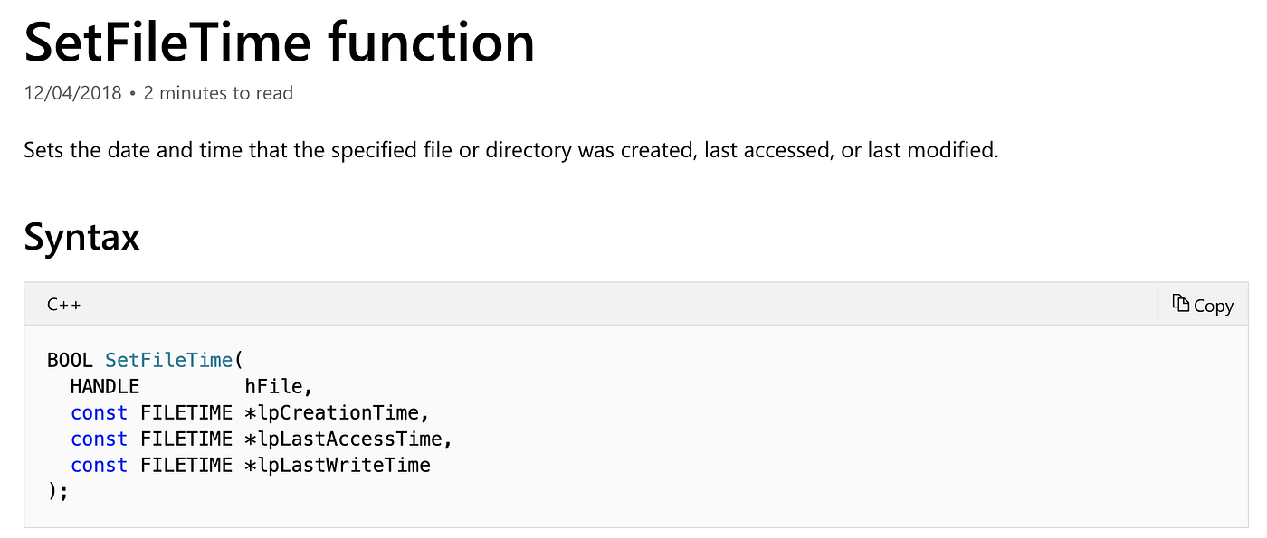Click the Syntax section heading
This screenshot has width=1267, height=538.
pyautogui.click(x=81, y=237)
